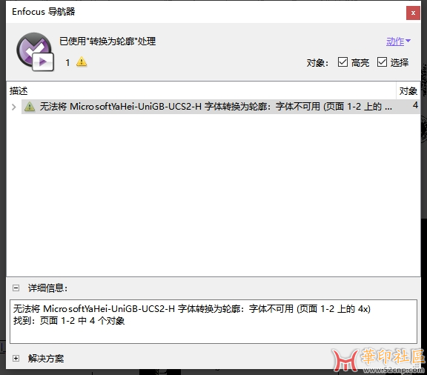The height and width of the screenshot is (375, 427).
Task: Click the purple Enfocus action list icon
Action: click(35, 52)
